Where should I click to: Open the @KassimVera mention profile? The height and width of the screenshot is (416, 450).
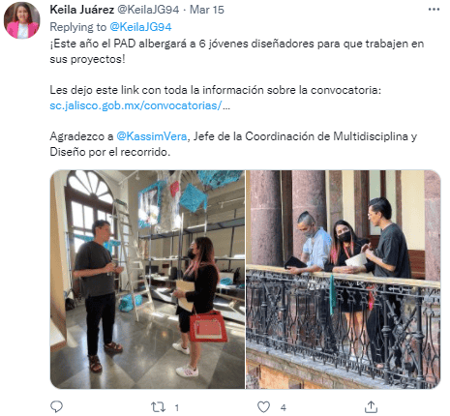(151, 136)
